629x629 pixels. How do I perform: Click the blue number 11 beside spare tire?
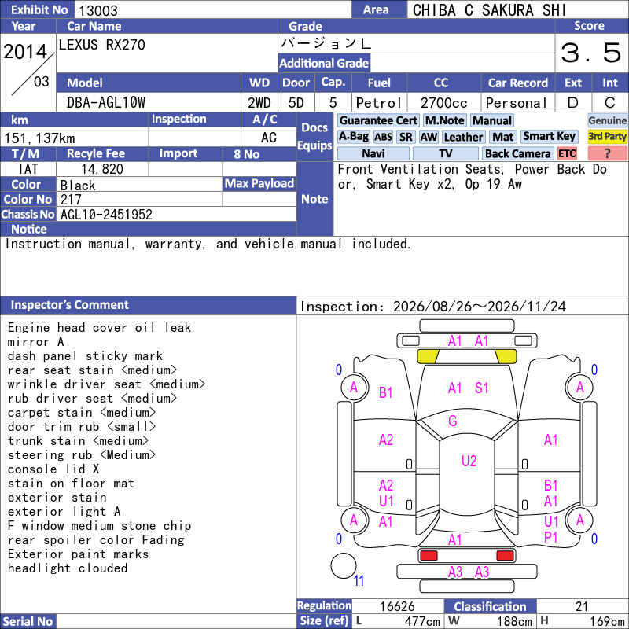coord(359,580)
